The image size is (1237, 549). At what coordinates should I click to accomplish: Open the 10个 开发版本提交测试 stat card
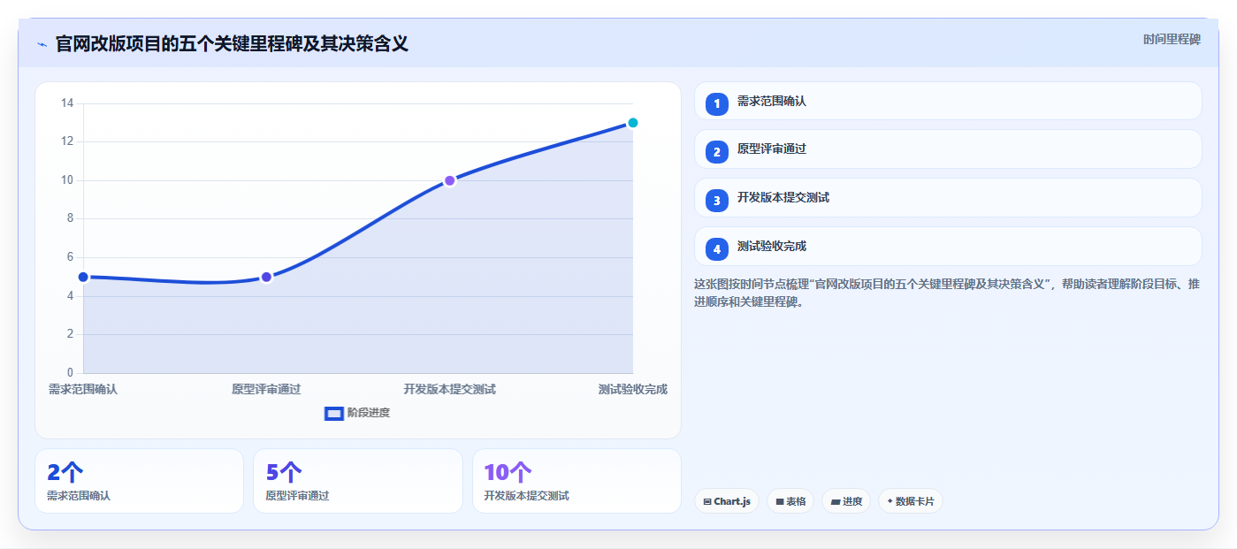(577, 481)
